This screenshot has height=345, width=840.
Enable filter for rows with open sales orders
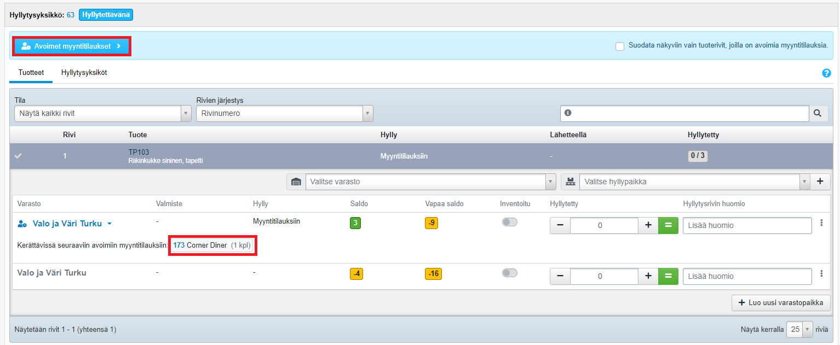pyautogui.click(x=620, y=46)
